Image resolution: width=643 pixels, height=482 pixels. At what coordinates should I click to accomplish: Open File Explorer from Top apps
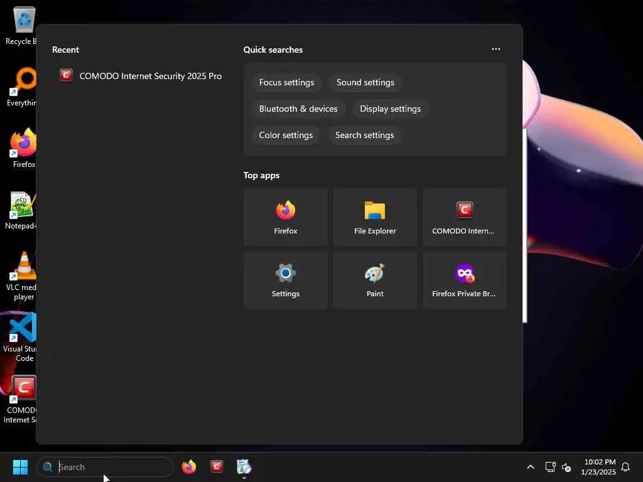[375, 217]
